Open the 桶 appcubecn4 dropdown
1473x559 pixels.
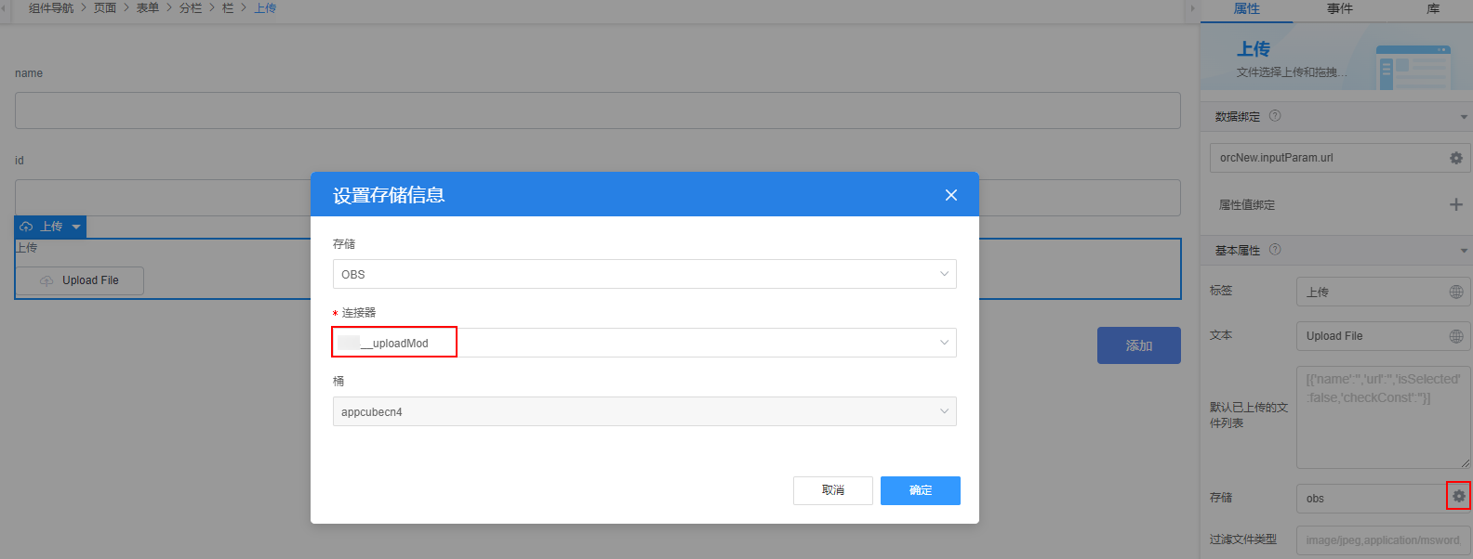644,411
